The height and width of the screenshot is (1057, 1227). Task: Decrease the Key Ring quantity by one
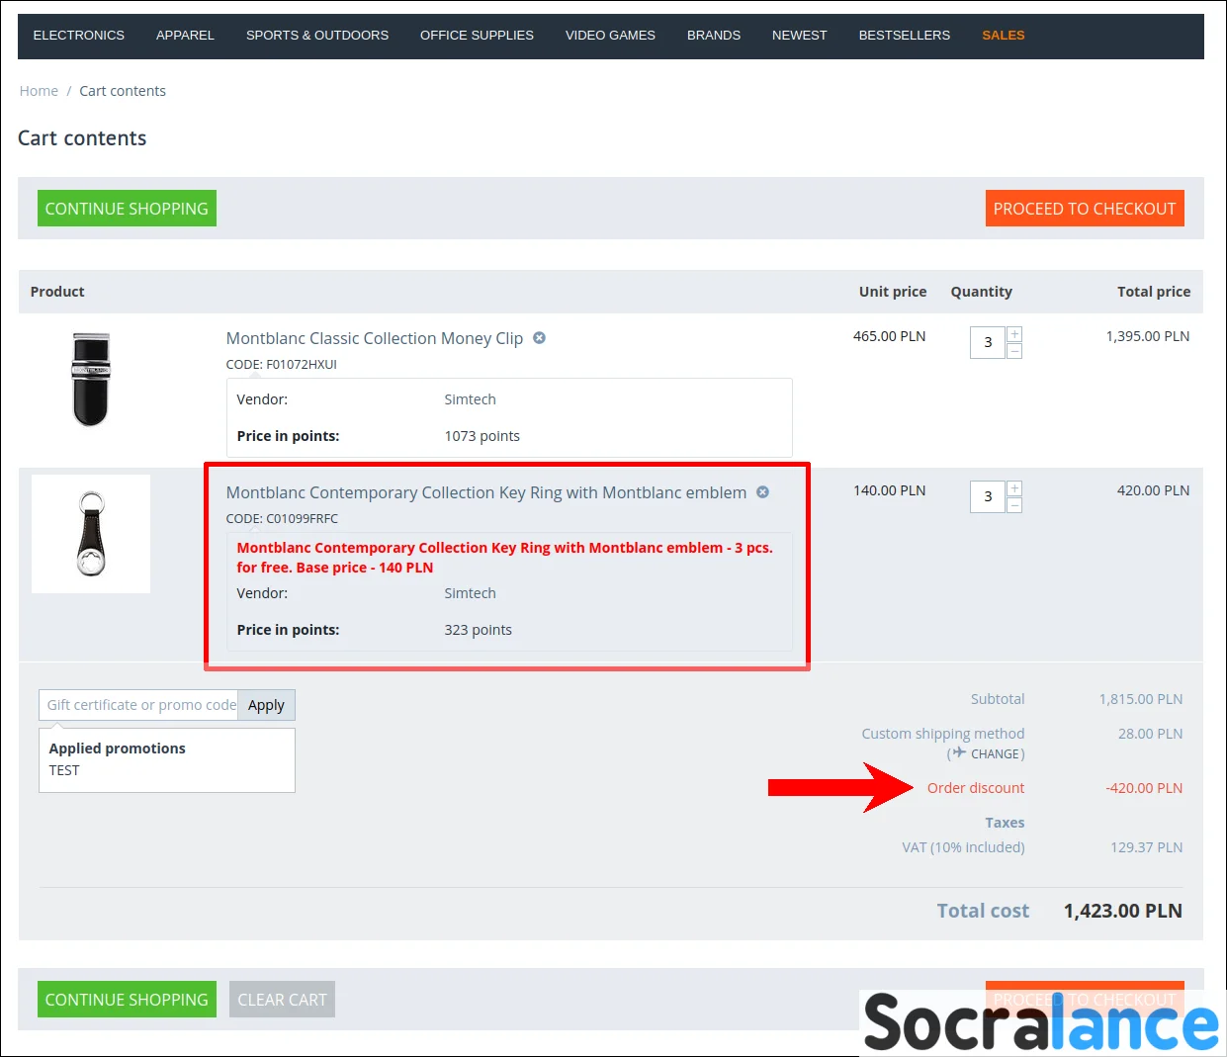pyautogui.click(x=1014, y=505)
